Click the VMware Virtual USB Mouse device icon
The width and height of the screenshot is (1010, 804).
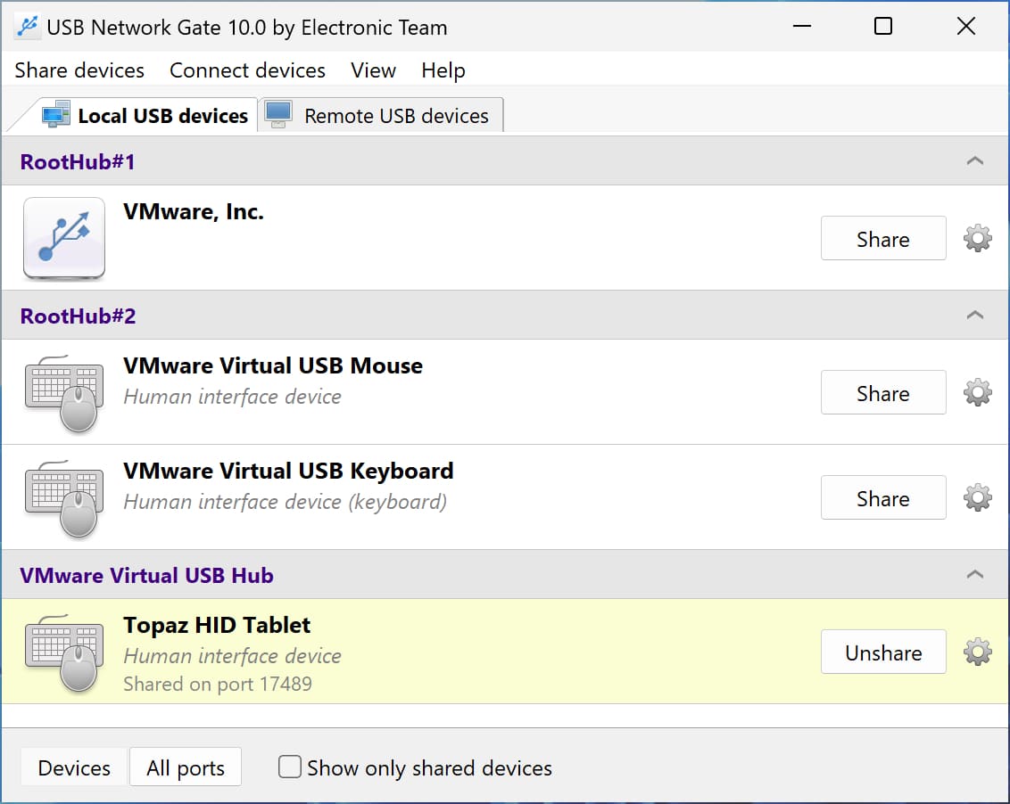click(x=63, y=393)
